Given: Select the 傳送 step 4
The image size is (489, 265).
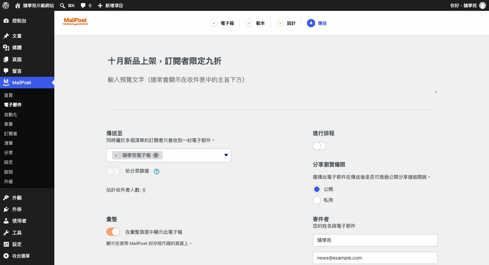Looking at the screenshot, I should 317,23.
